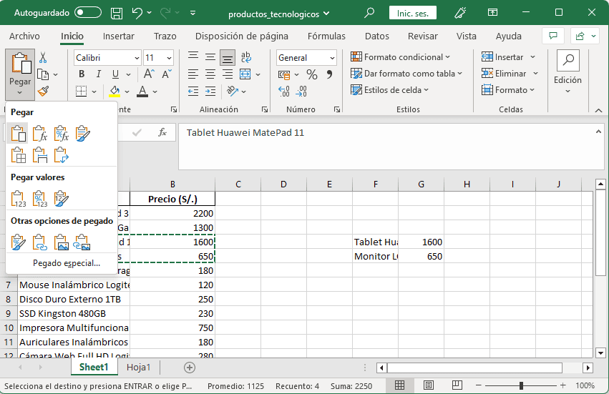Open the Archivo tab
The height and width of the screenshot is (394, 609).
point(24,36)
